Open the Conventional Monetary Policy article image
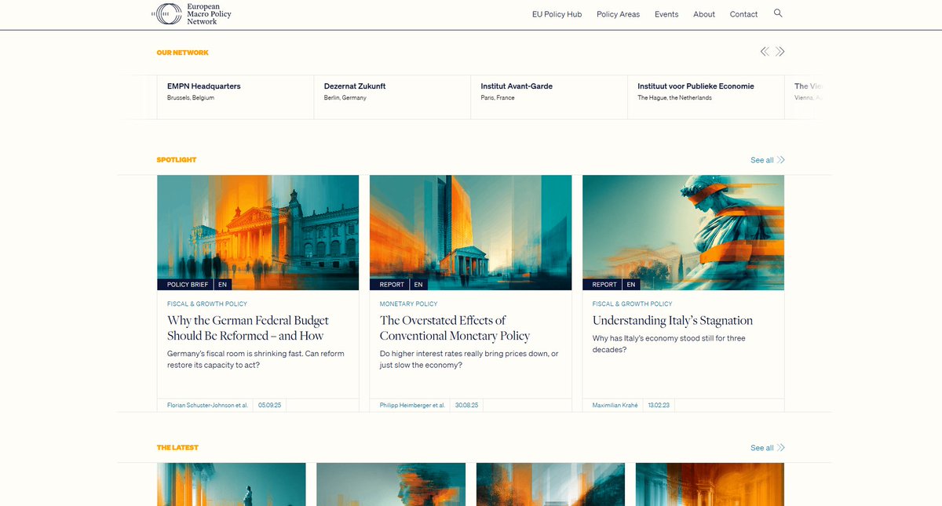The width and height of the screenshot is (942, 506). [x=471, y=232]
